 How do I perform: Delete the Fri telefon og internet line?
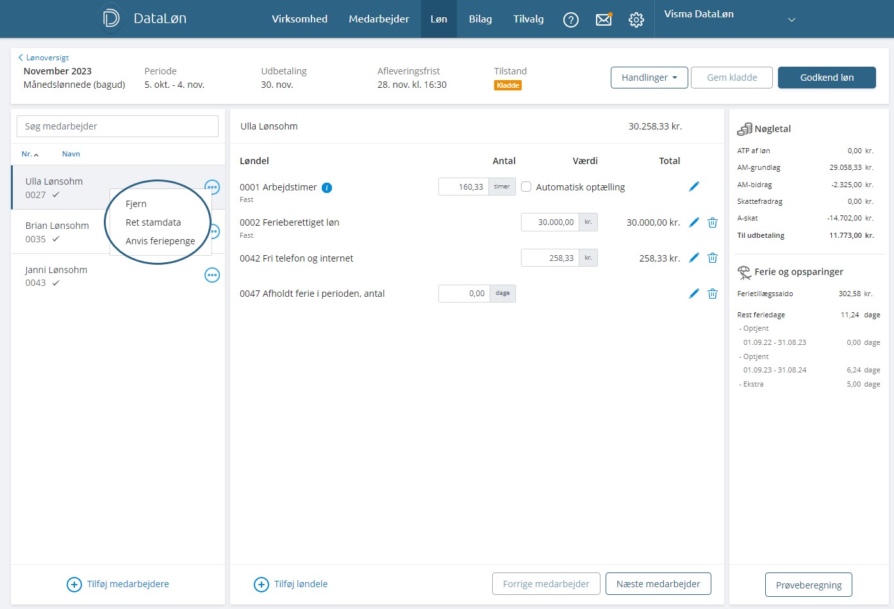pos(712,258)
